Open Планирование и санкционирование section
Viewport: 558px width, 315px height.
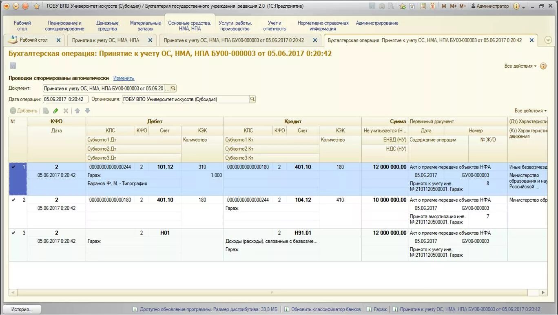coord(64,26)
